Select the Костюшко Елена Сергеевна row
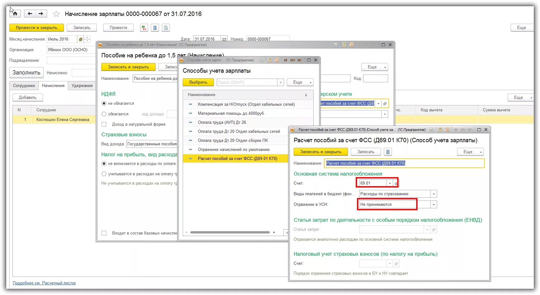 [x=54, y=120]
